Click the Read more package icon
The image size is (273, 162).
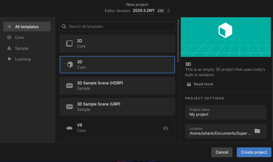[189, 84]
